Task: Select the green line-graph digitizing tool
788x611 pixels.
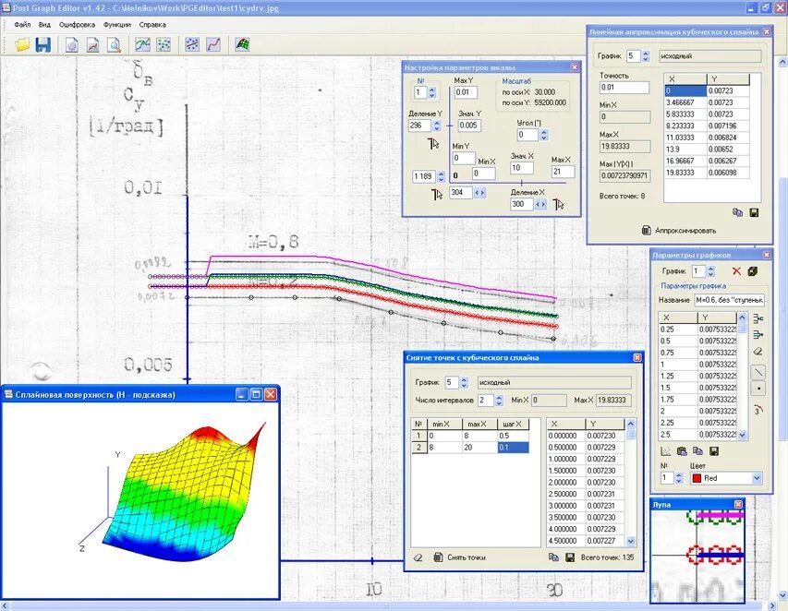Action: click(142, 44)
